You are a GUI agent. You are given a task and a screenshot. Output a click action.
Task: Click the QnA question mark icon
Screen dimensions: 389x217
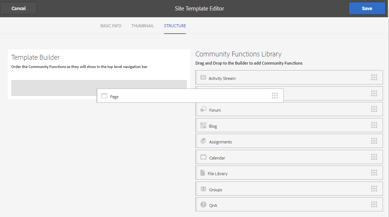203,205
